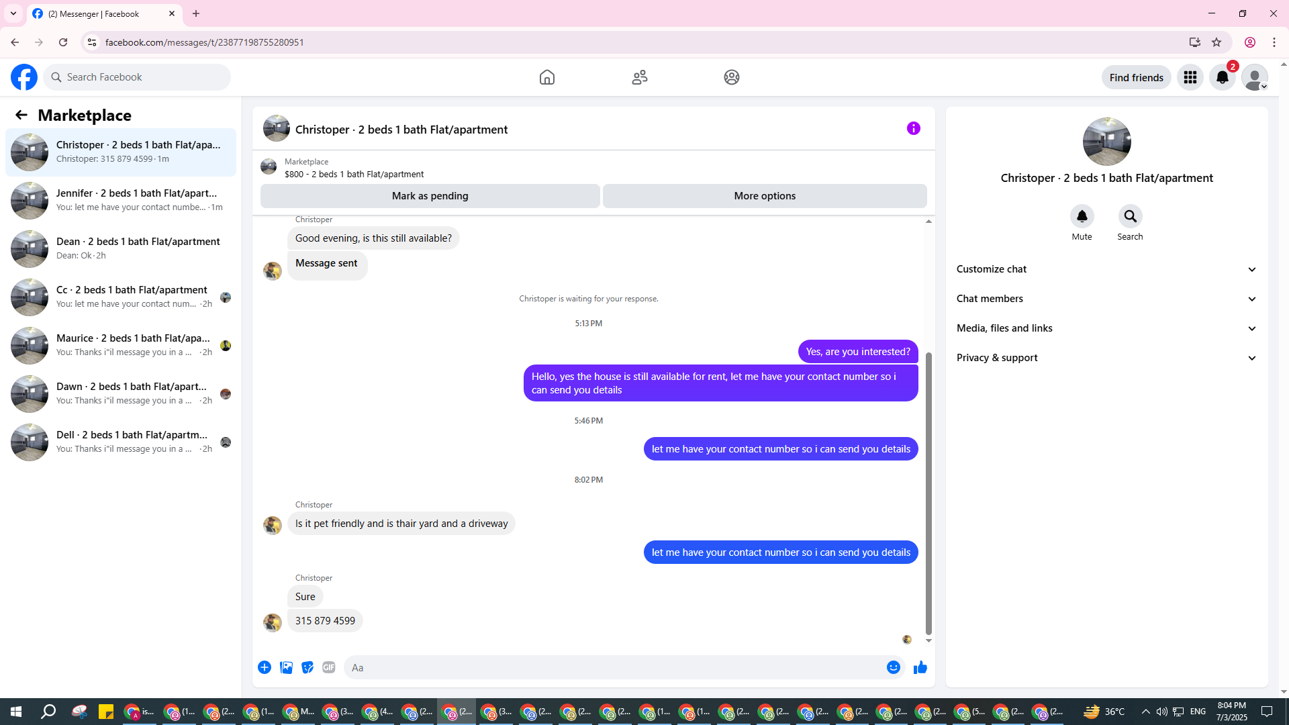
Task: Click the GIF picker icon
Action: [328, 667]
